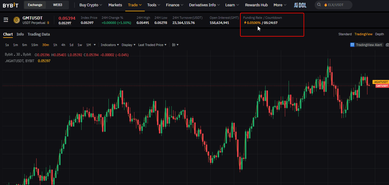
Task: Click the search magnifier icon
Action: click(x=319, y=5)
